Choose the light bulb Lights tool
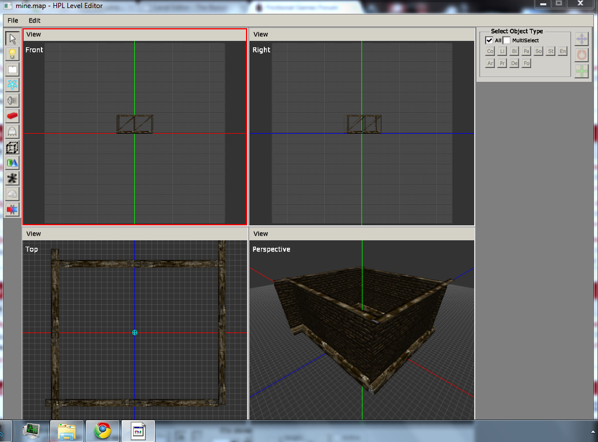The image size is (598, 442). pos(12,54)
